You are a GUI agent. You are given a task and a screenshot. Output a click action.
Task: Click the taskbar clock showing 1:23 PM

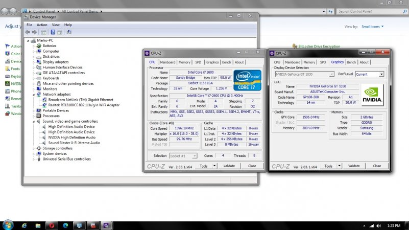click(394, 226)
